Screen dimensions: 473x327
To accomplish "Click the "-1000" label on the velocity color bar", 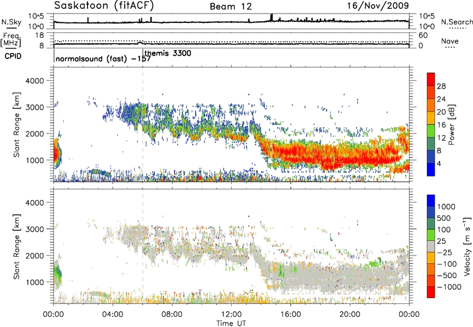I will coord(449,287).
